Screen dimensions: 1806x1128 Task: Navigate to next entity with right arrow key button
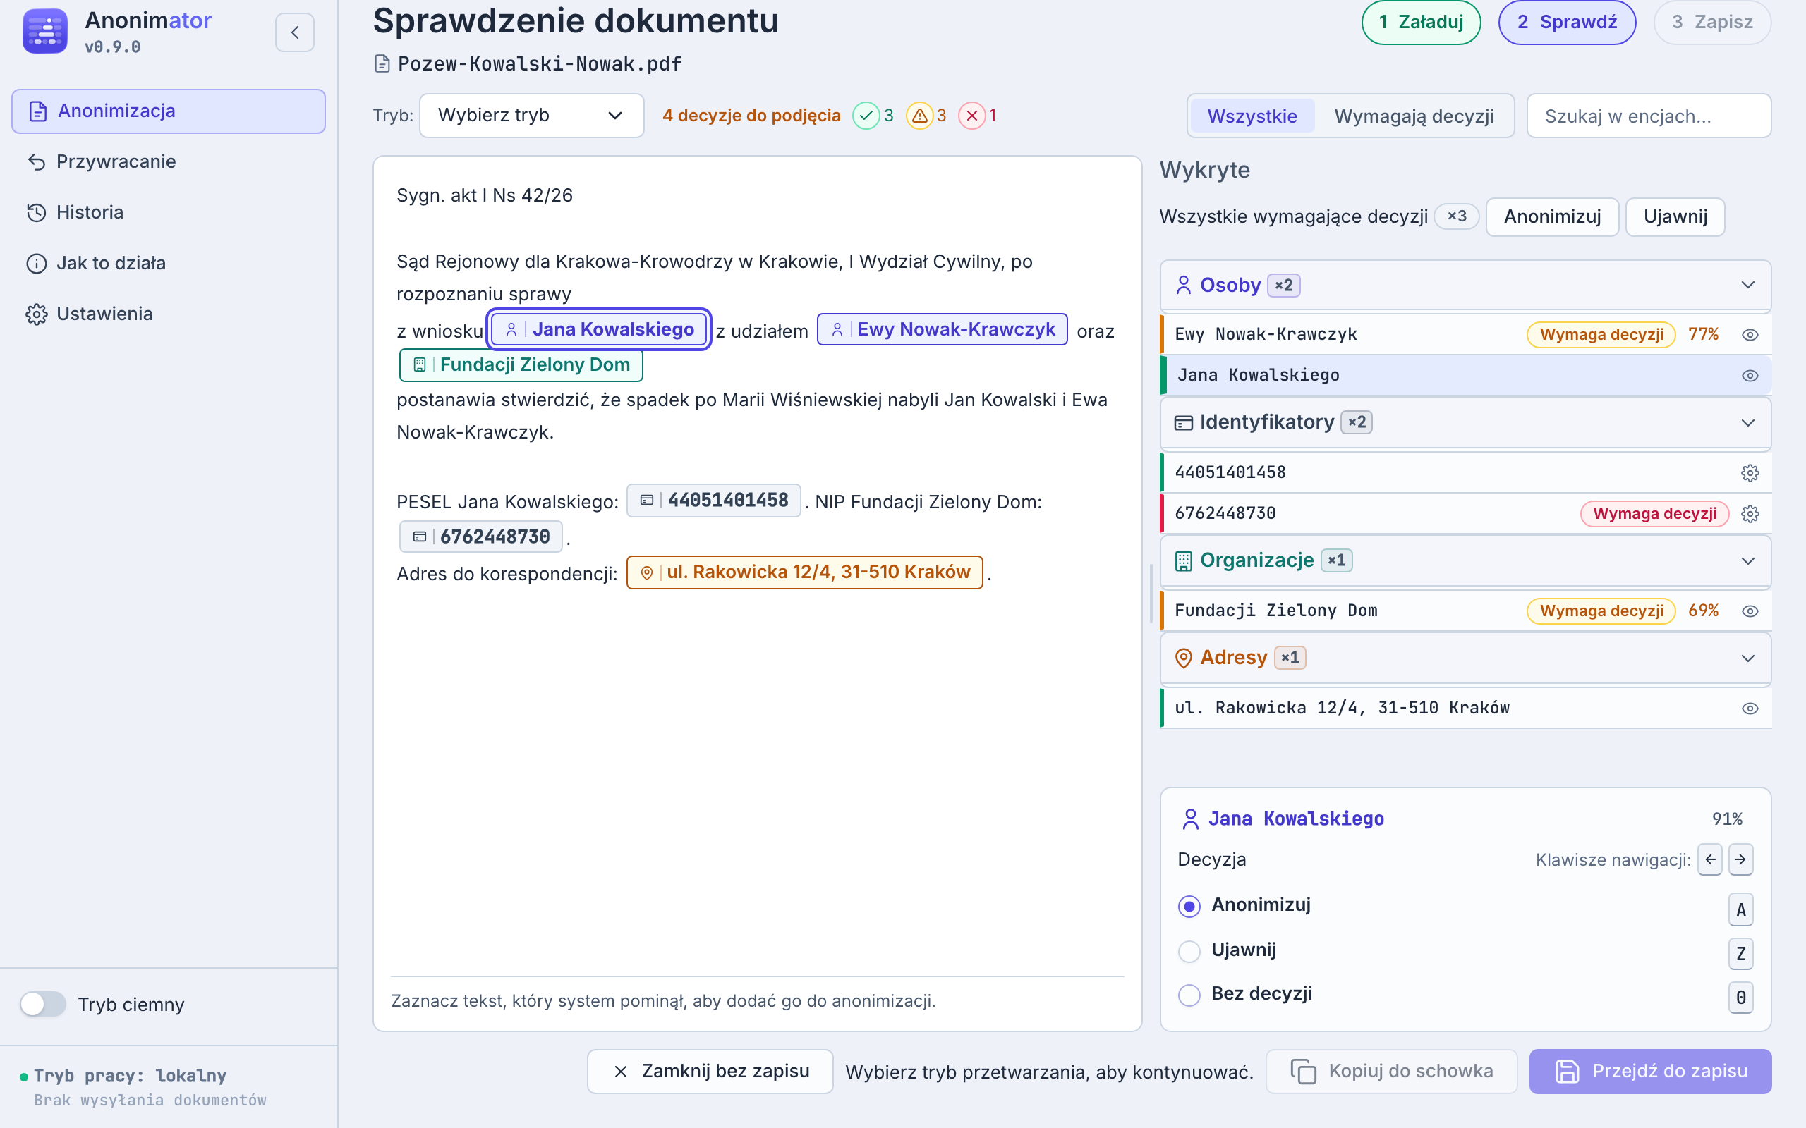(x=1740, y=859)
